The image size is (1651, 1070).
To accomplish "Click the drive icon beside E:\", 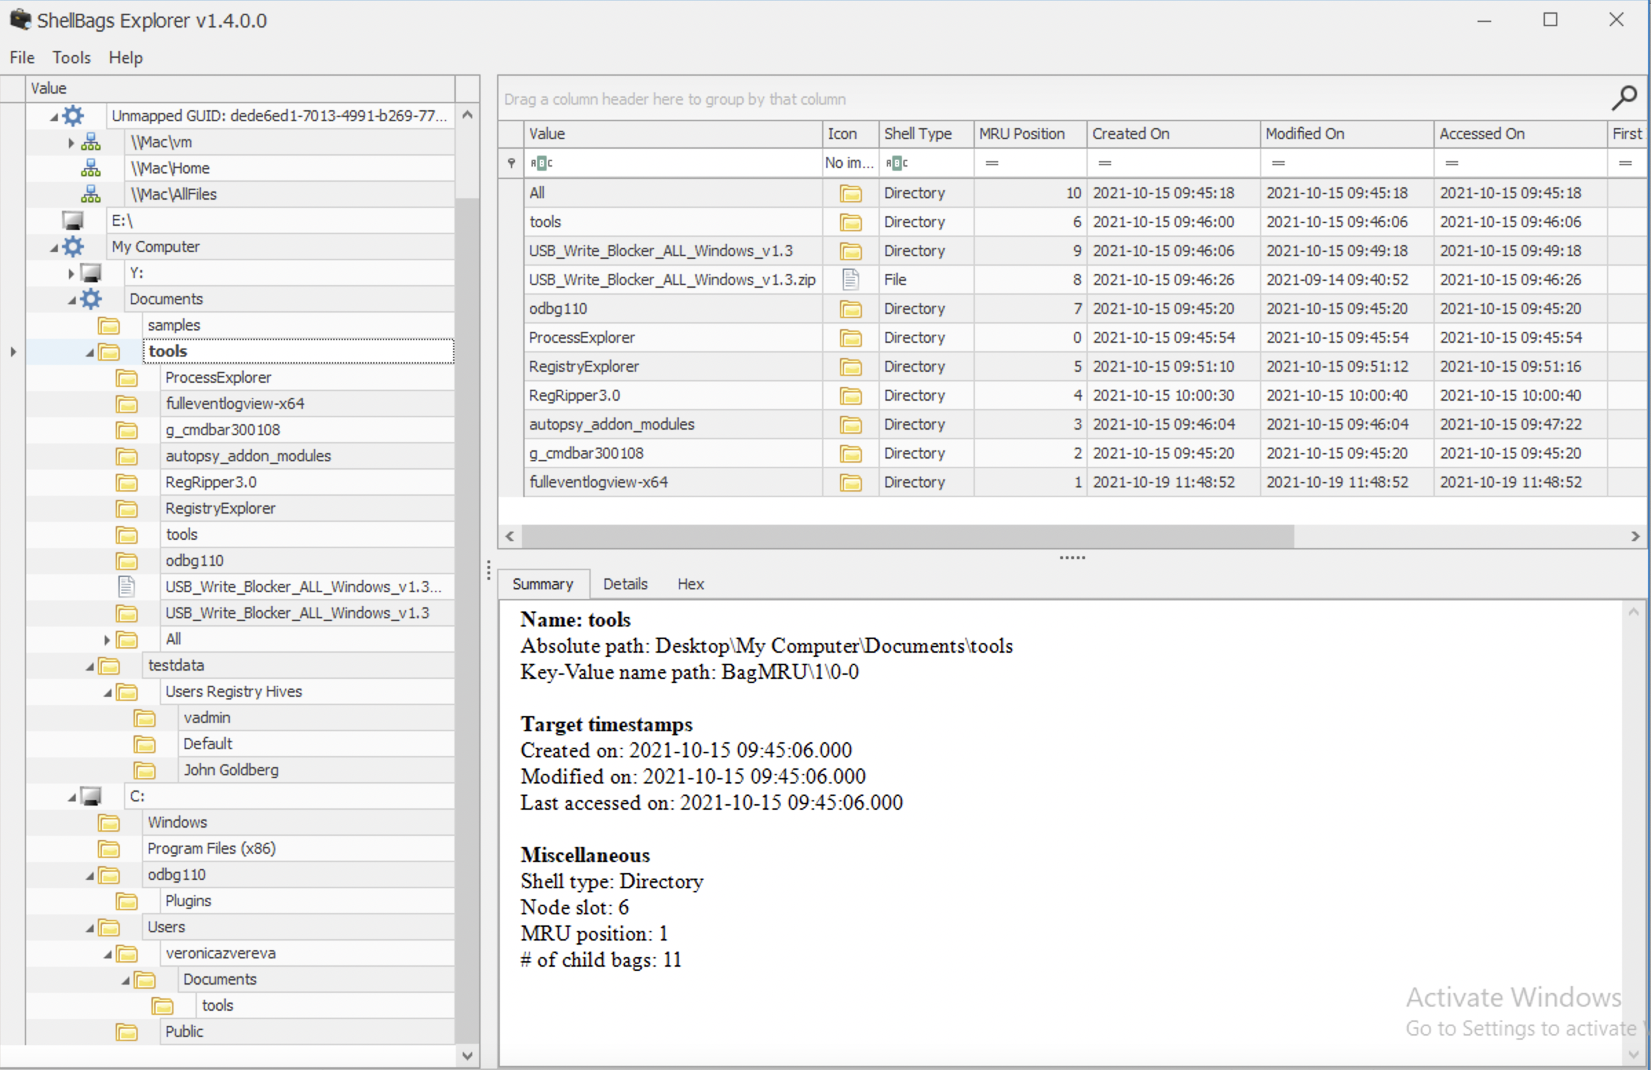I will click(73, 220).
